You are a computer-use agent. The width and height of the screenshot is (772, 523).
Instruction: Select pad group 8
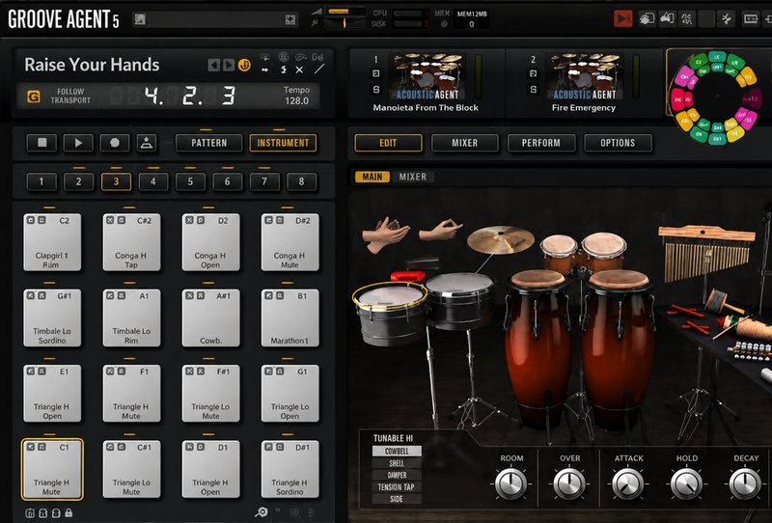click(x=301, y=181)
